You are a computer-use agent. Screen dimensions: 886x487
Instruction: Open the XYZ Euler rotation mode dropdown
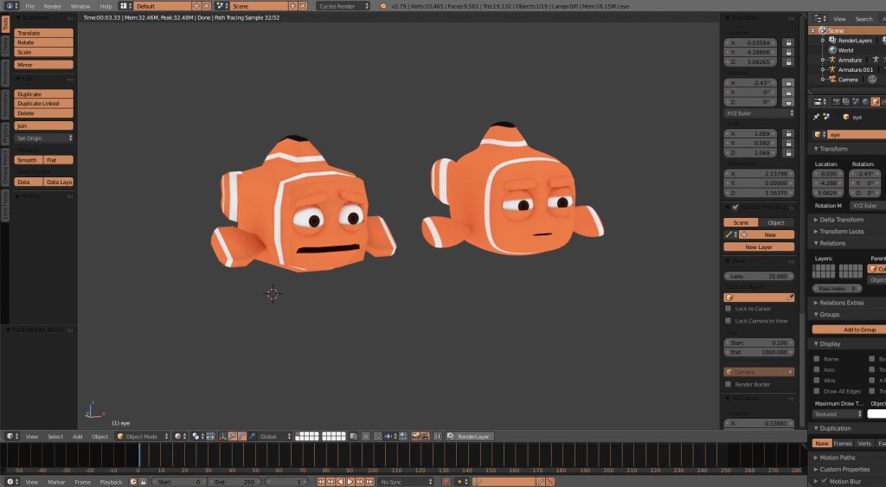[759, 113]
